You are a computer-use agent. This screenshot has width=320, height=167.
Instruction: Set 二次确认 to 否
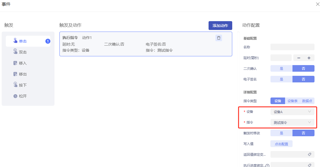tap(303, 68)
